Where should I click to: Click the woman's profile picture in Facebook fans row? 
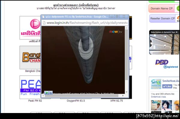pos(167,105)
